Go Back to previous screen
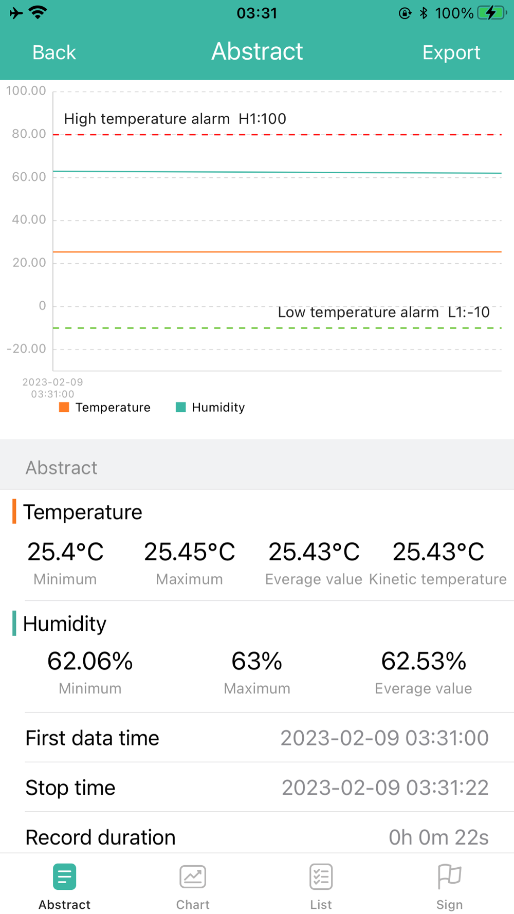The image size is (514, 914). 54,52
